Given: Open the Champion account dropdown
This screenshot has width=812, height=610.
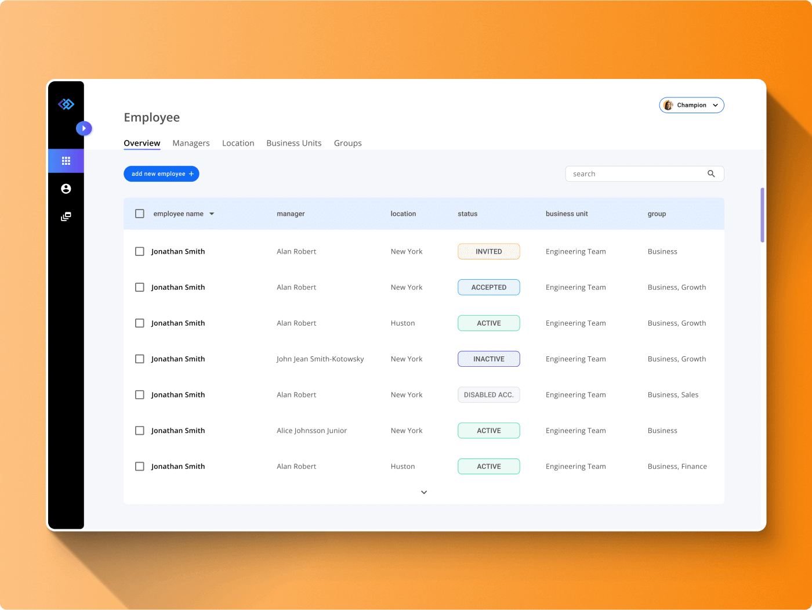Looking at the screenshot, I should 715,105.
